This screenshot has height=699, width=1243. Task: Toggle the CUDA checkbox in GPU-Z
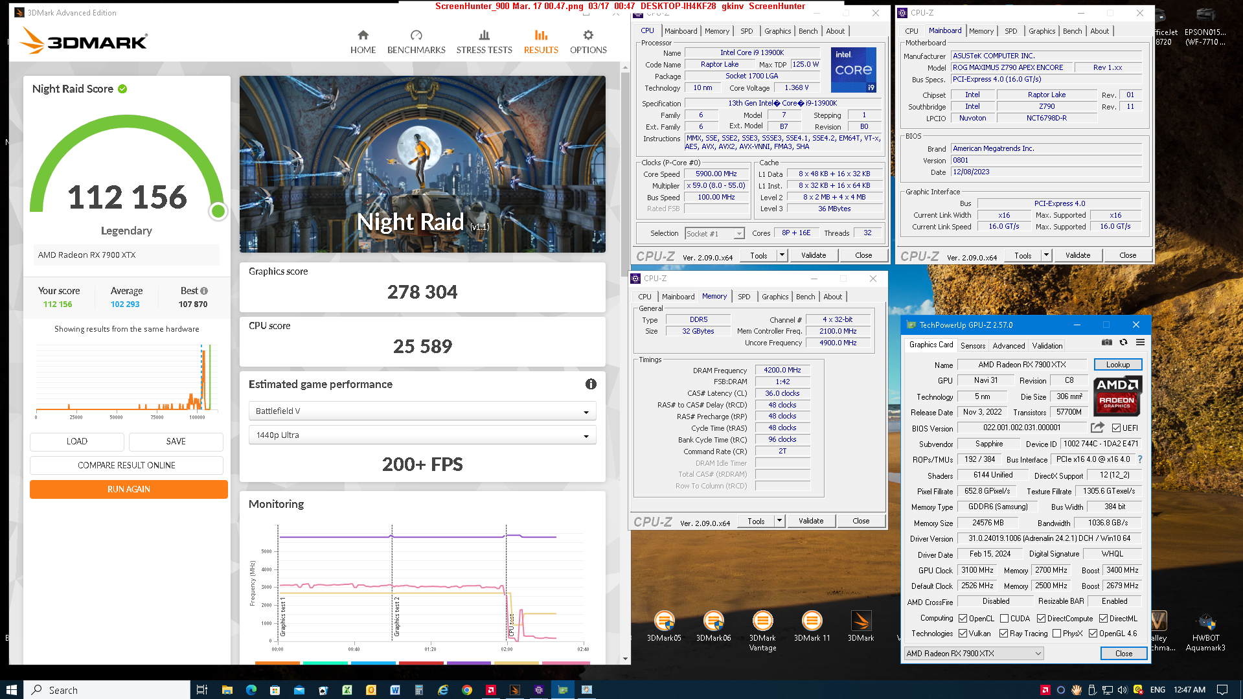[1004, 619]
